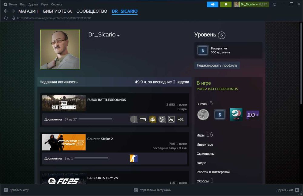Click the Add game plus icon
Image resolution: width=303 pixels, height=196 pixels.
(x=6, y=190)
